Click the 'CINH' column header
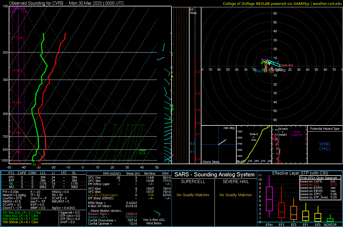This screenshot has width=343, height=227. (x=33, y=173)
